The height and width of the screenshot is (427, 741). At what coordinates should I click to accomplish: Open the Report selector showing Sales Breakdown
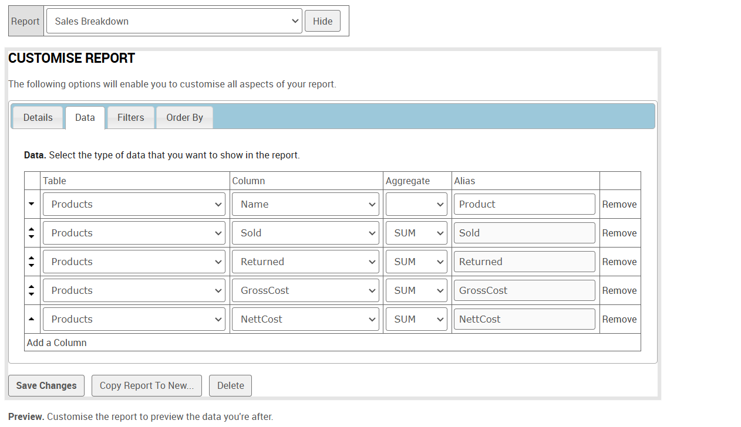tap(174, 21)
